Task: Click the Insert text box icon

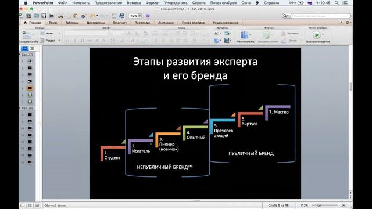Action: click(216, 33)
